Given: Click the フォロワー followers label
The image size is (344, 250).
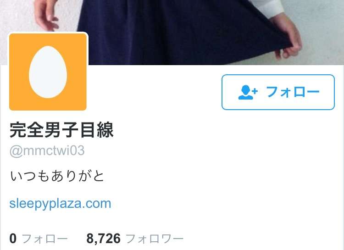Looking at the screenshot, I should coord(155,239).
